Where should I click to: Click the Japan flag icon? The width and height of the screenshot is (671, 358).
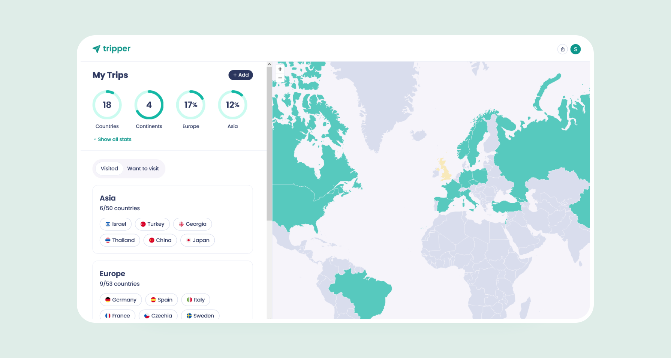coord(189,240)
